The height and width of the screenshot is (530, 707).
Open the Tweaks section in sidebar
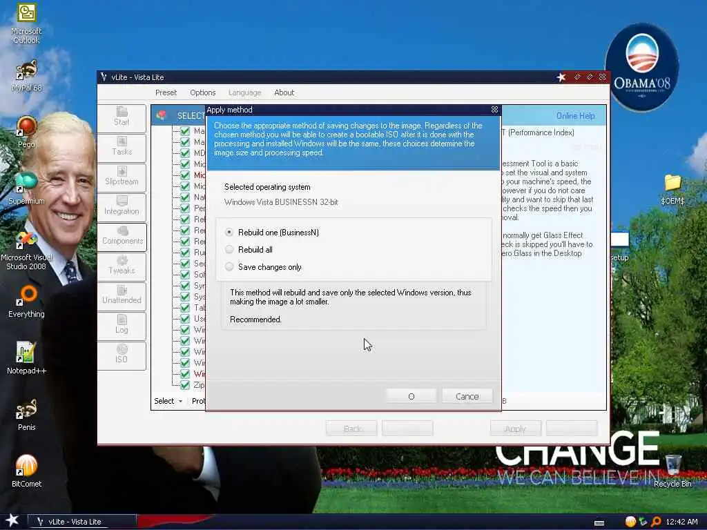[x=122, y=267]
